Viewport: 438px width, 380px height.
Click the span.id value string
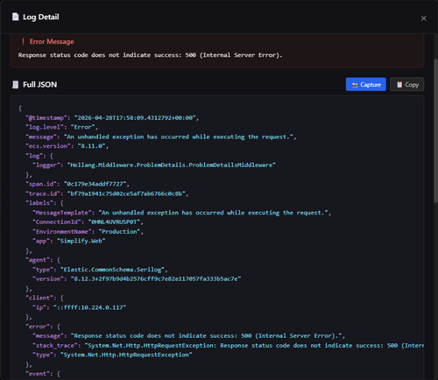pos(95,184)
